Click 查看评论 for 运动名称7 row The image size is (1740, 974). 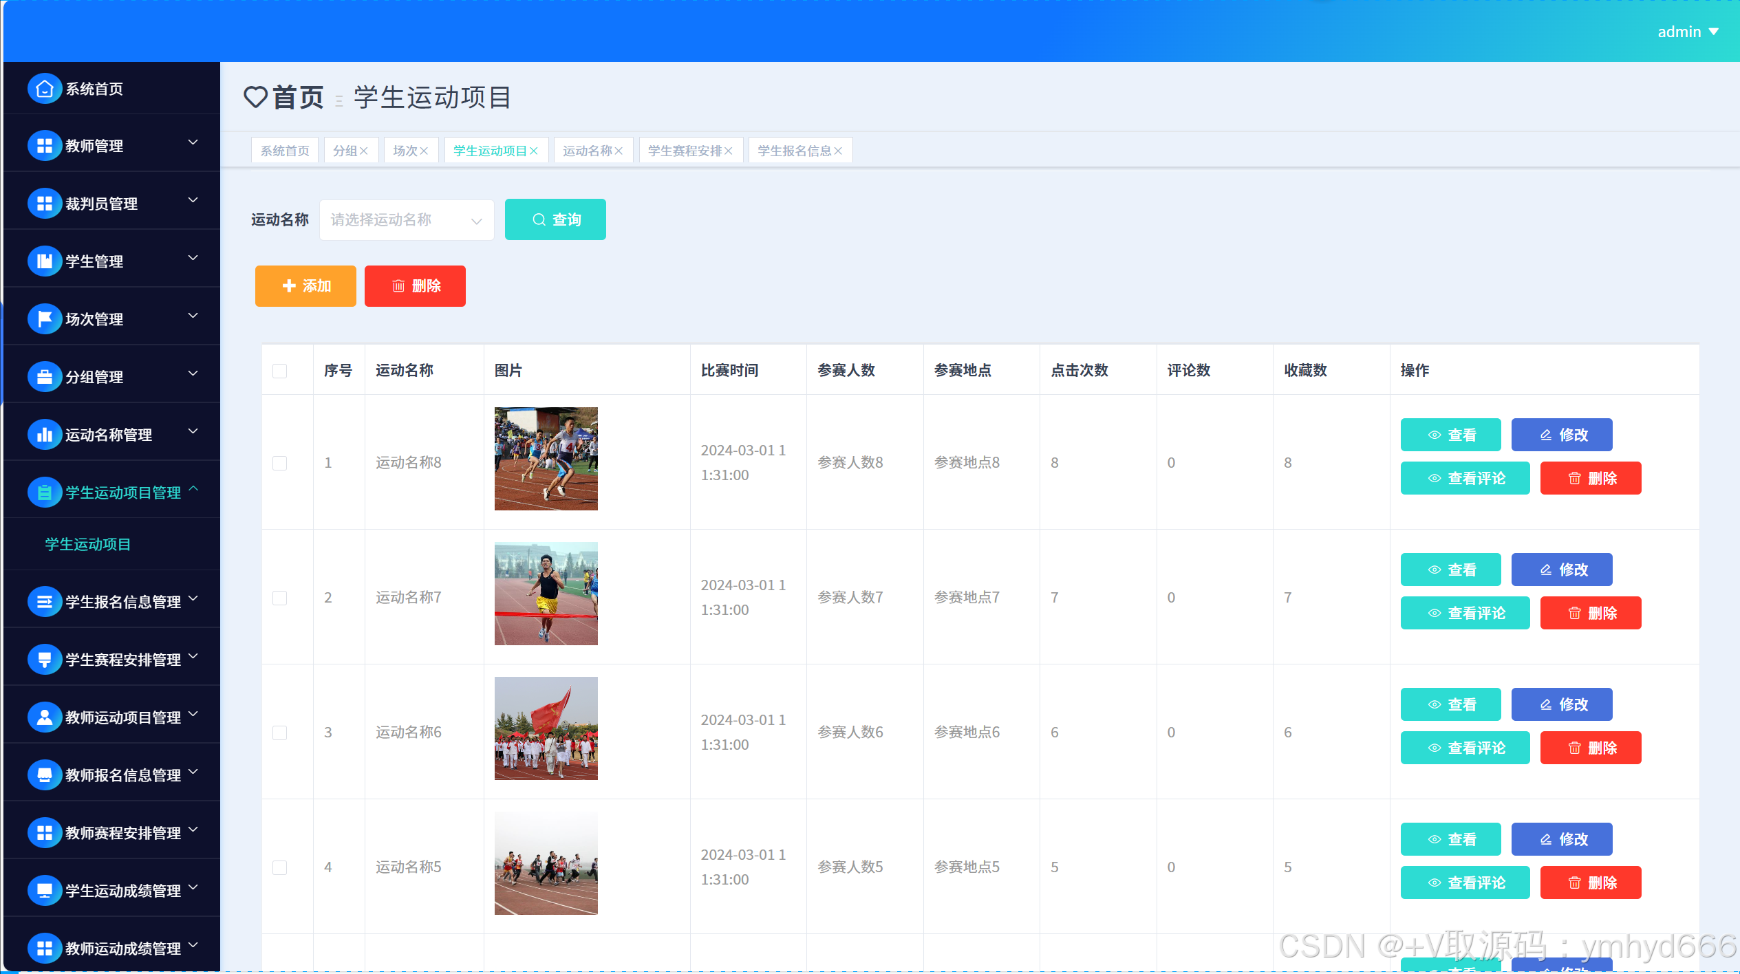[x=1465, y=613]
